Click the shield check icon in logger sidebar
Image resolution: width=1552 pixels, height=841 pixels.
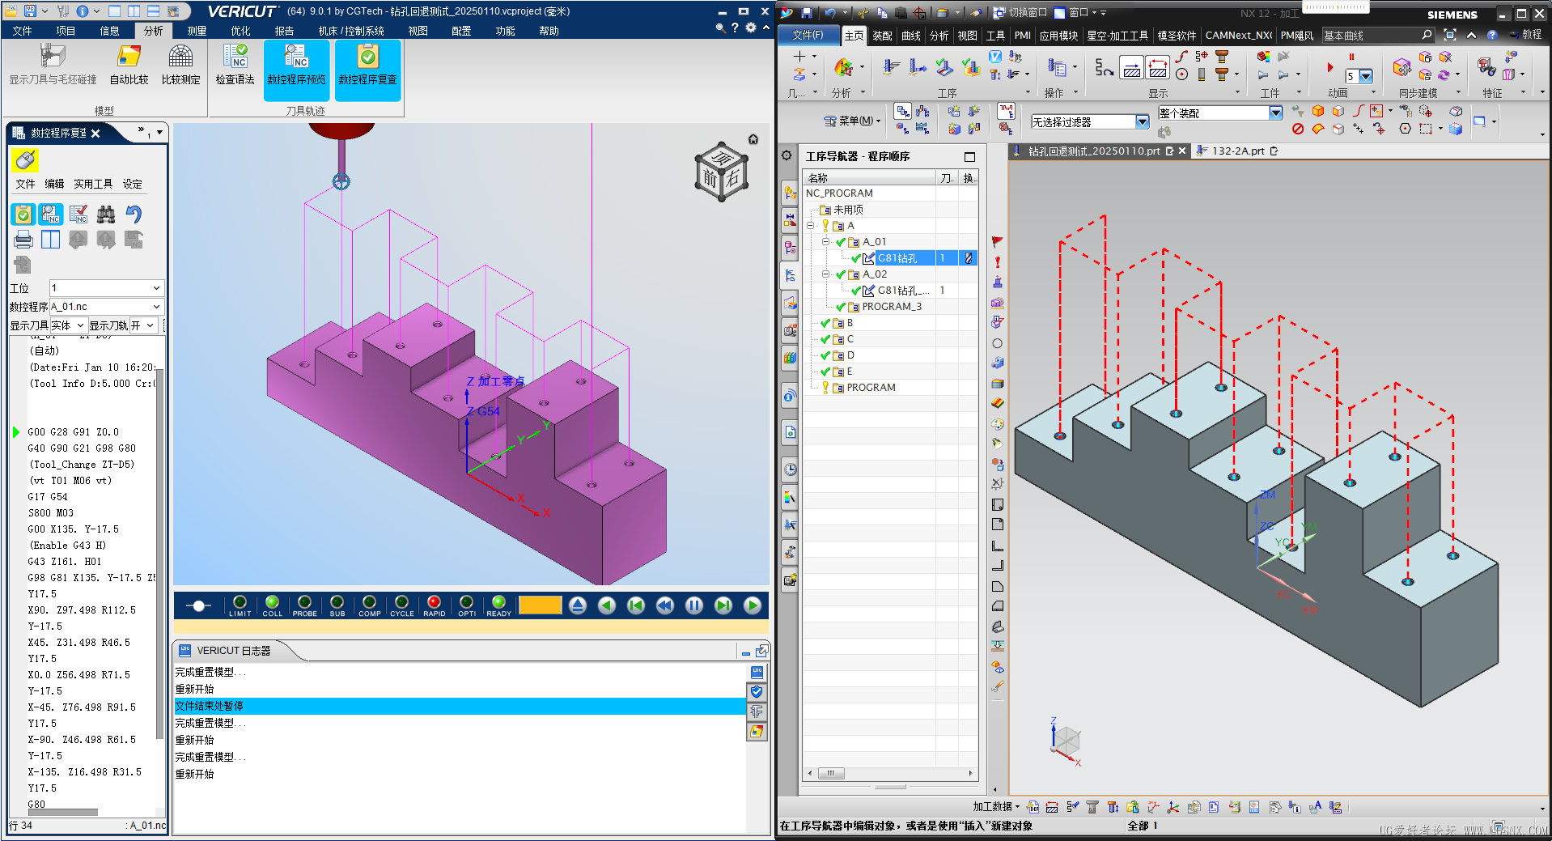tap(757, 692)
